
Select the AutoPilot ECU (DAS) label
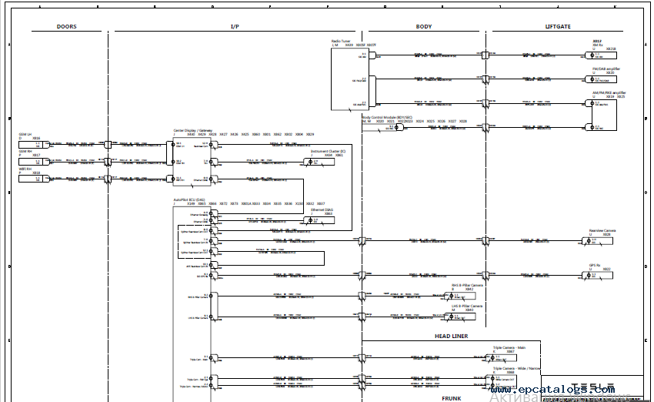(189, 200)
